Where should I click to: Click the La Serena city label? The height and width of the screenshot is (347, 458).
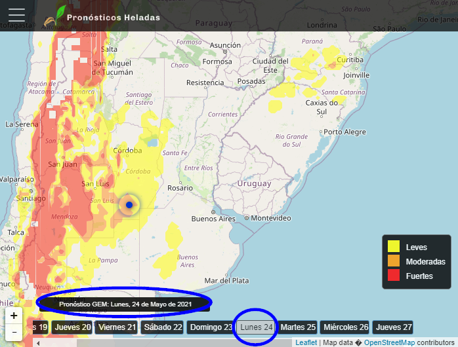(x=22, y=124)
